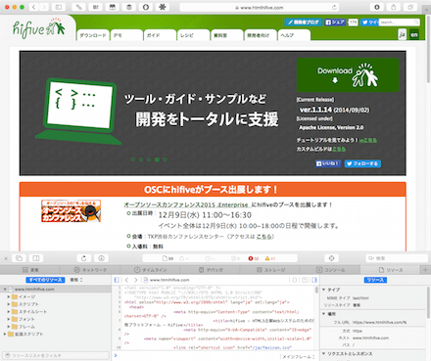Click the Facebook シェア button in header
431x361 pixels.
pyautogui.click(x=335, y=23)
